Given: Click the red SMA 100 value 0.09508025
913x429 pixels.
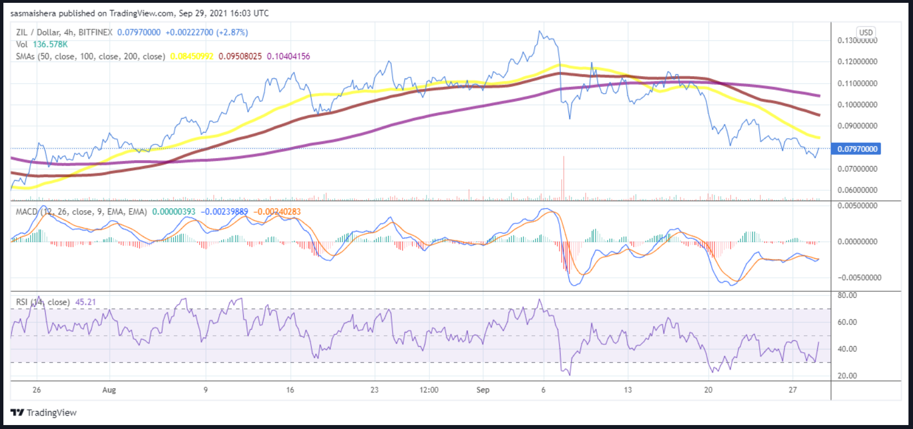Looking at the screenshot, I should tap(240, 56).
